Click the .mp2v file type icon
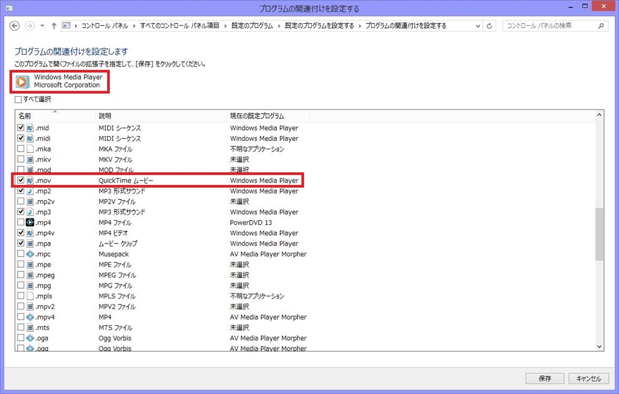The height and width of the screenshot is (394, 619). point(30,201)
